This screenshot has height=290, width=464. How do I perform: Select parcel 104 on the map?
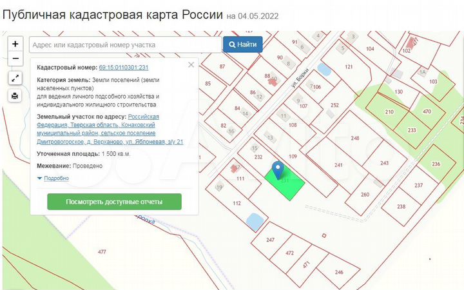click(370, 49)
